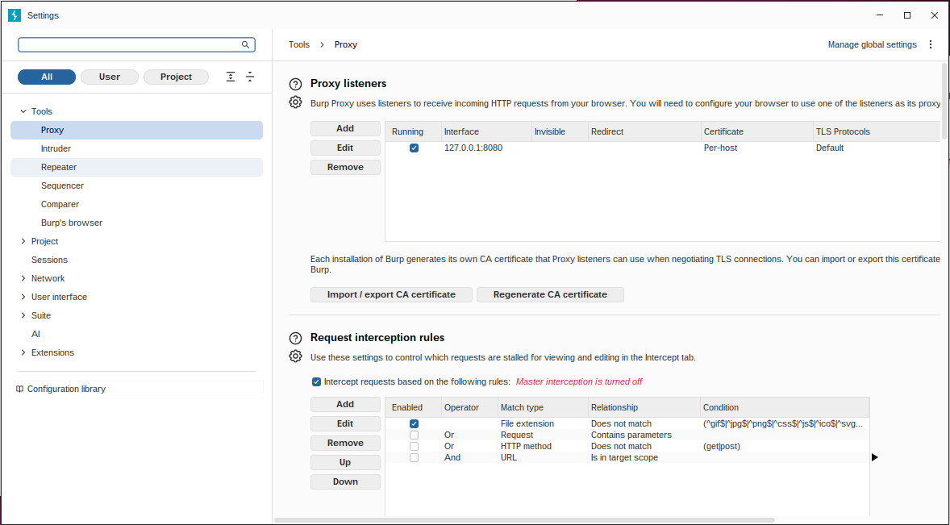Click the horizontal scrollbar at bottom
The image size is (950, 525).
pyautogui.click(x=525, y=519)
